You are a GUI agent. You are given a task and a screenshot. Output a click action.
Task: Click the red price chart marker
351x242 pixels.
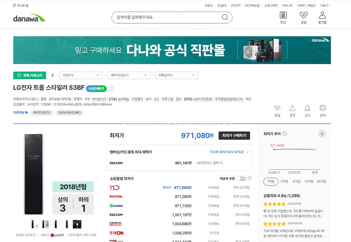click(274, 149)
